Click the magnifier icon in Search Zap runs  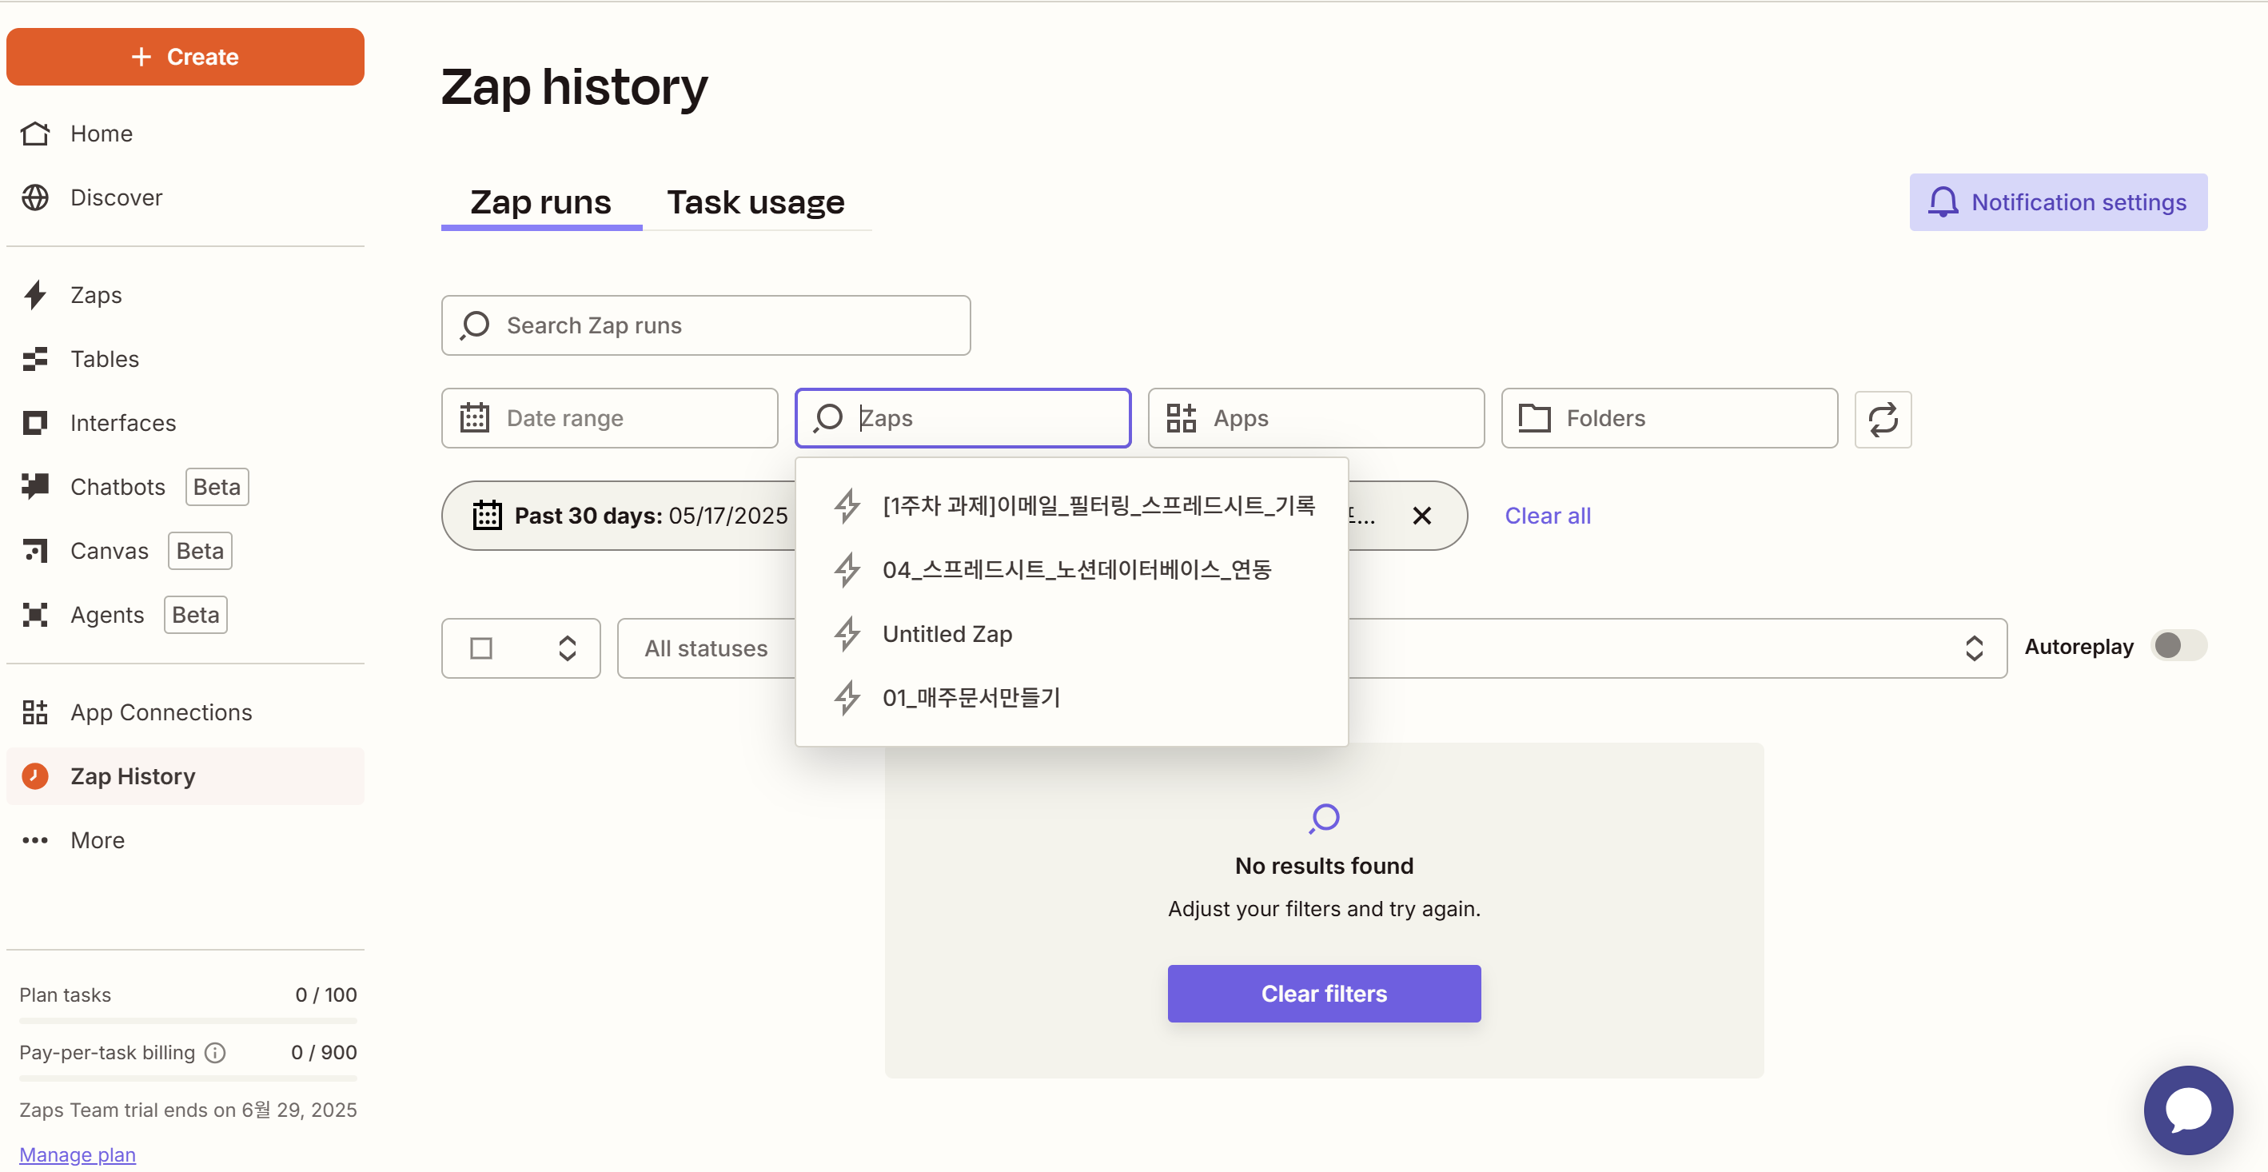tap(475, 326)
